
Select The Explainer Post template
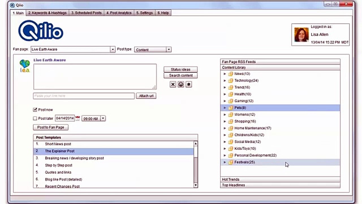coord(113,151)
